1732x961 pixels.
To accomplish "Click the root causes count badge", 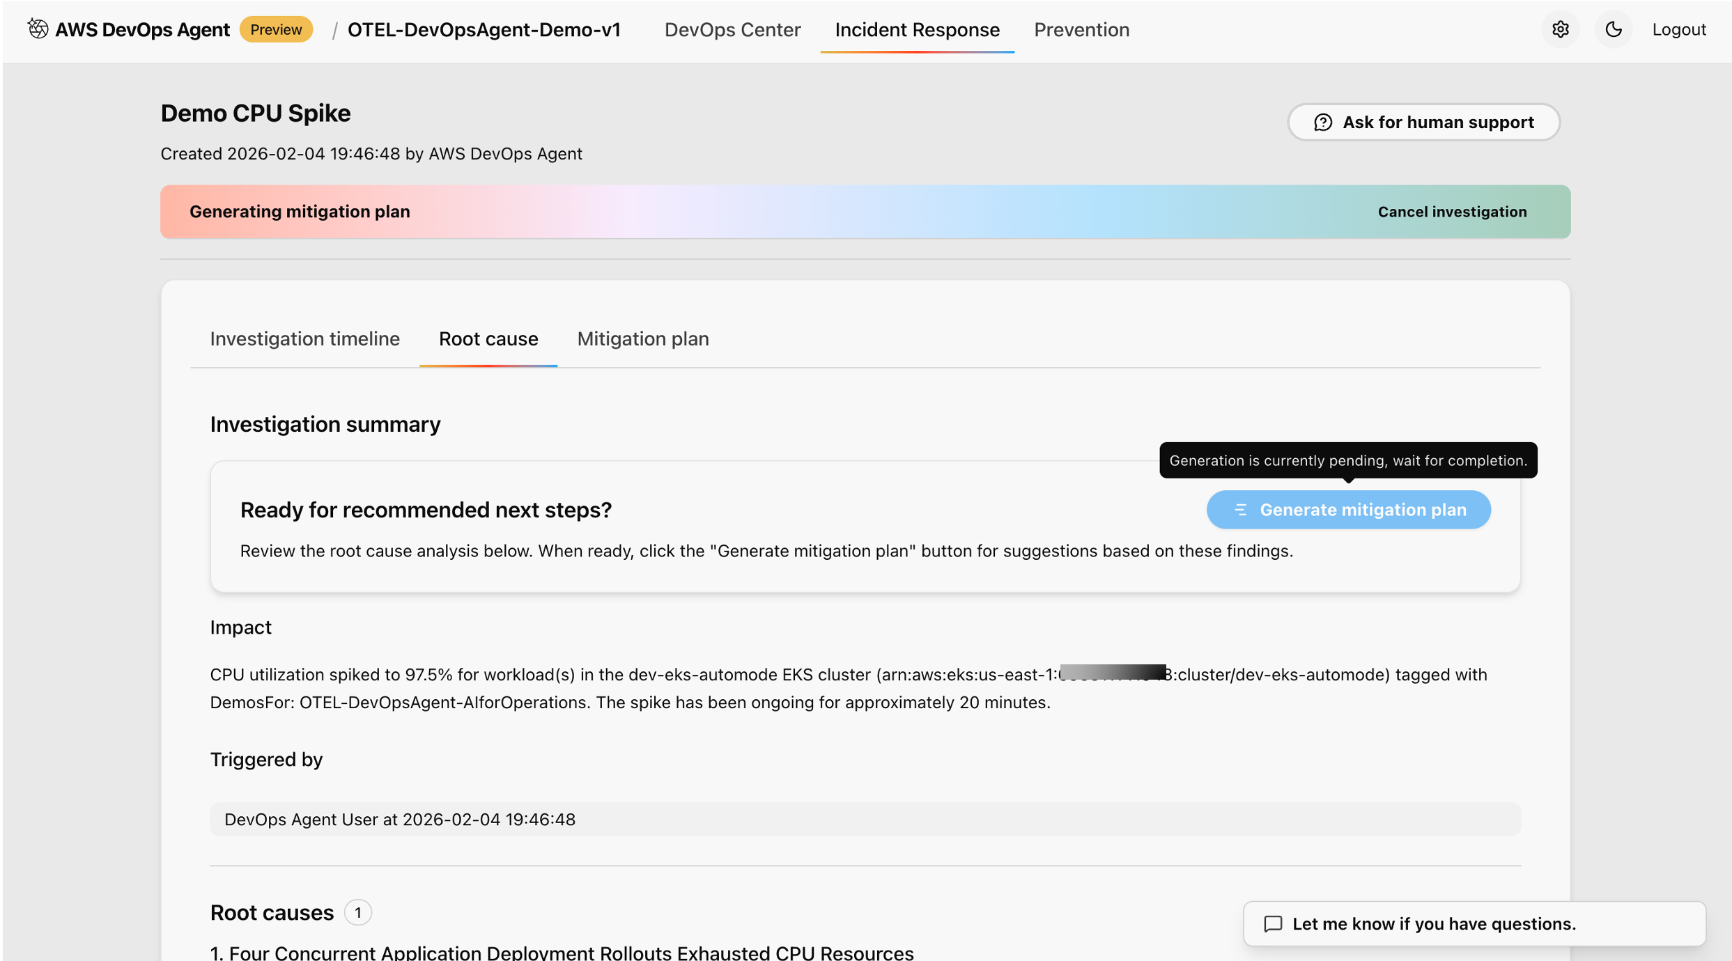I will tap(357, 912).
